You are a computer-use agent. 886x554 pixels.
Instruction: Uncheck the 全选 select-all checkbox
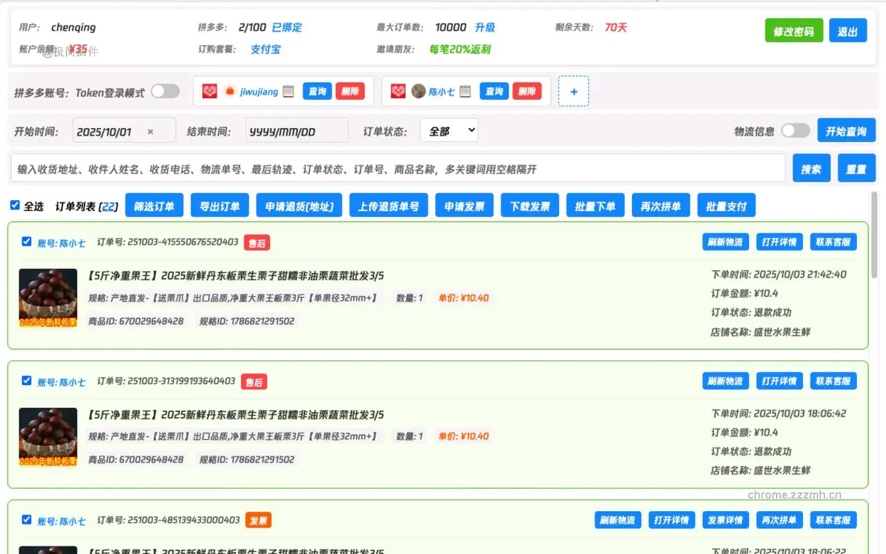(15, 205)
